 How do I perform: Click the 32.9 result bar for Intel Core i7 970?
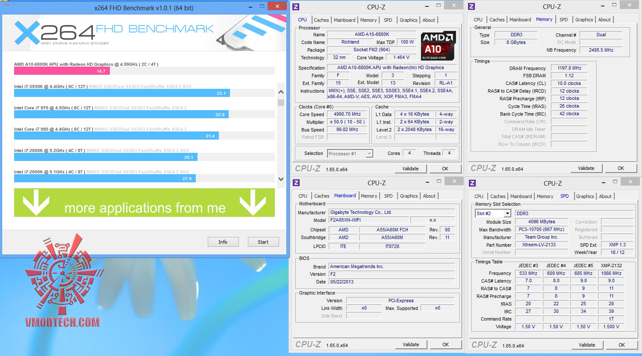pyautogui.click(x=121, y=114)
